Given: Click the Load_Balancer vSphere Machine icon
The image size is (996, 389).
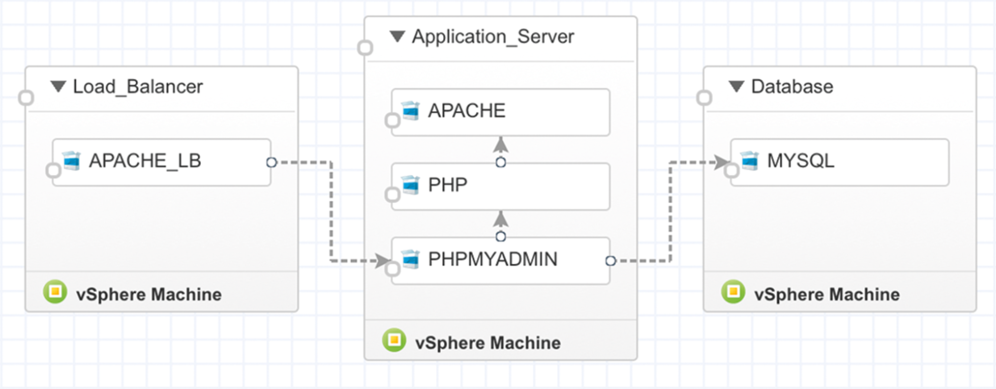Looking at the screenshot, I should click(x=55, y=292).
